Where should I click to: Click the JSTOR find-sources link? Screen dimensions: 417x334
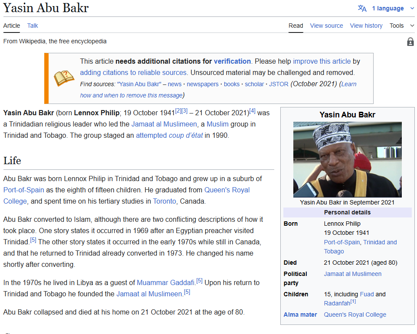tap(279, 84)
